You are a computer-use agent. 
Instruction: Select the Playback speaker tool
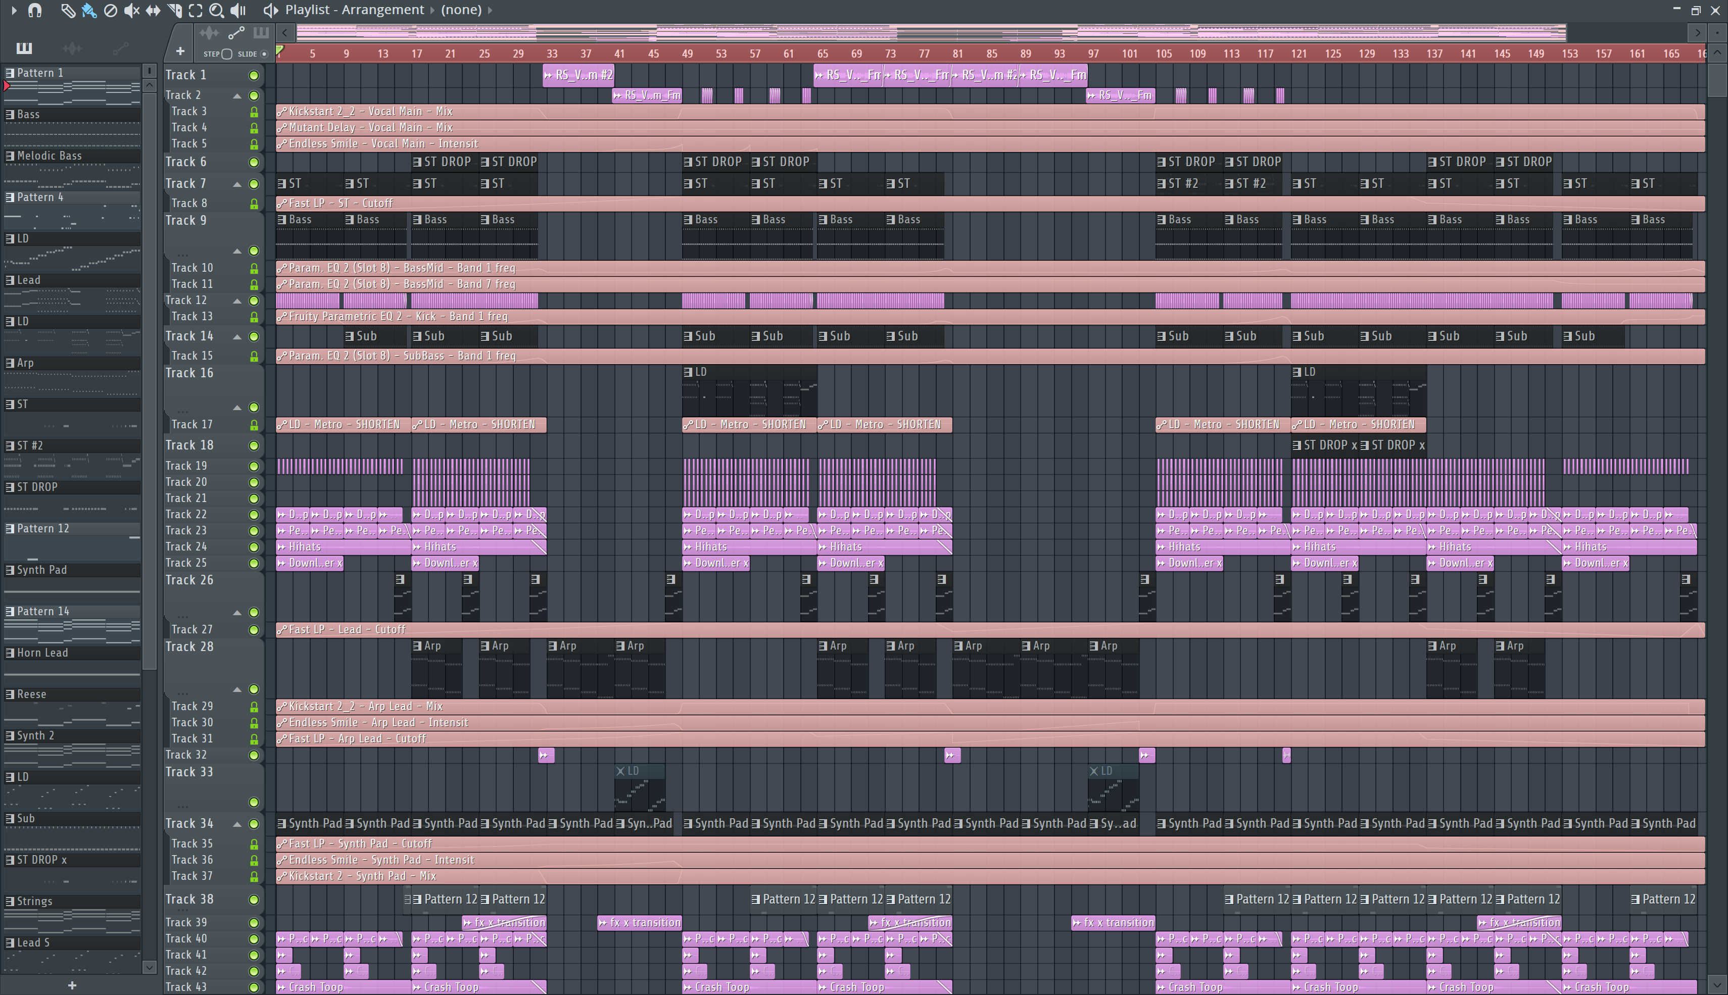238,10
